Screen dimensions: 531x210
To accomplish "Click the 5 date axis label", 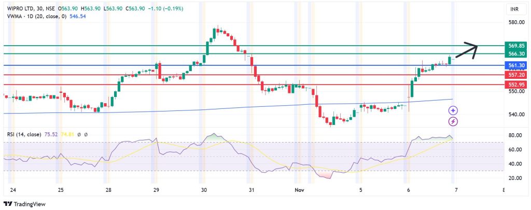I will pos(361,190).
